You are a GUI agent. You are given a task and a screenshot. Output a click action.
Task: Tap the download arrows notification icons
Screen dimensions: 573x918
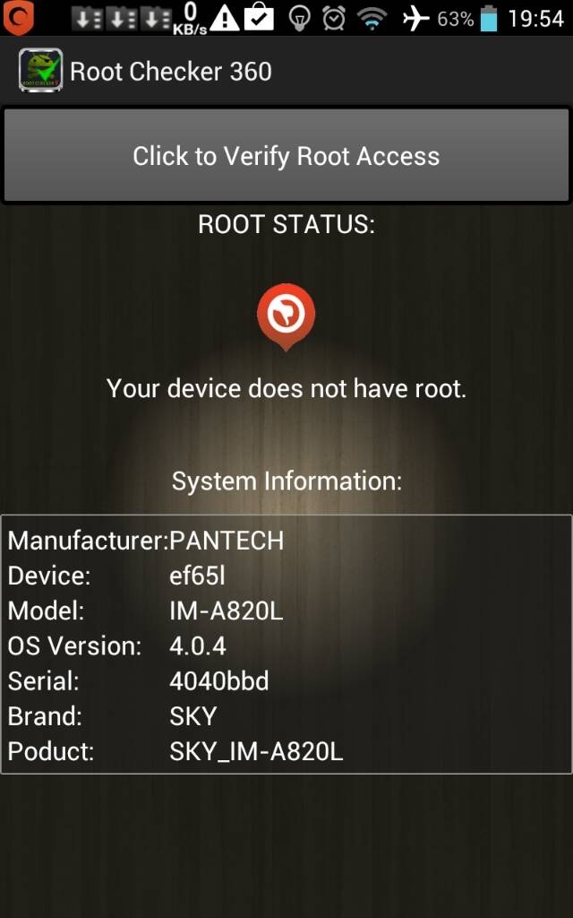pos(122,19)
